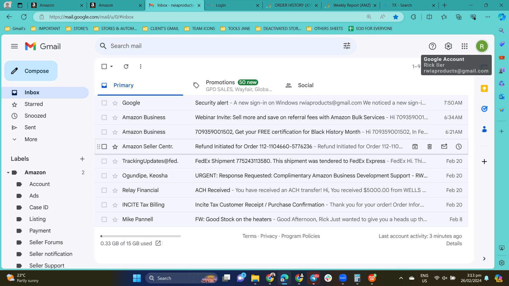Open Zoom from the taskbar
The image size is (509, 286).
coord(343,278)
